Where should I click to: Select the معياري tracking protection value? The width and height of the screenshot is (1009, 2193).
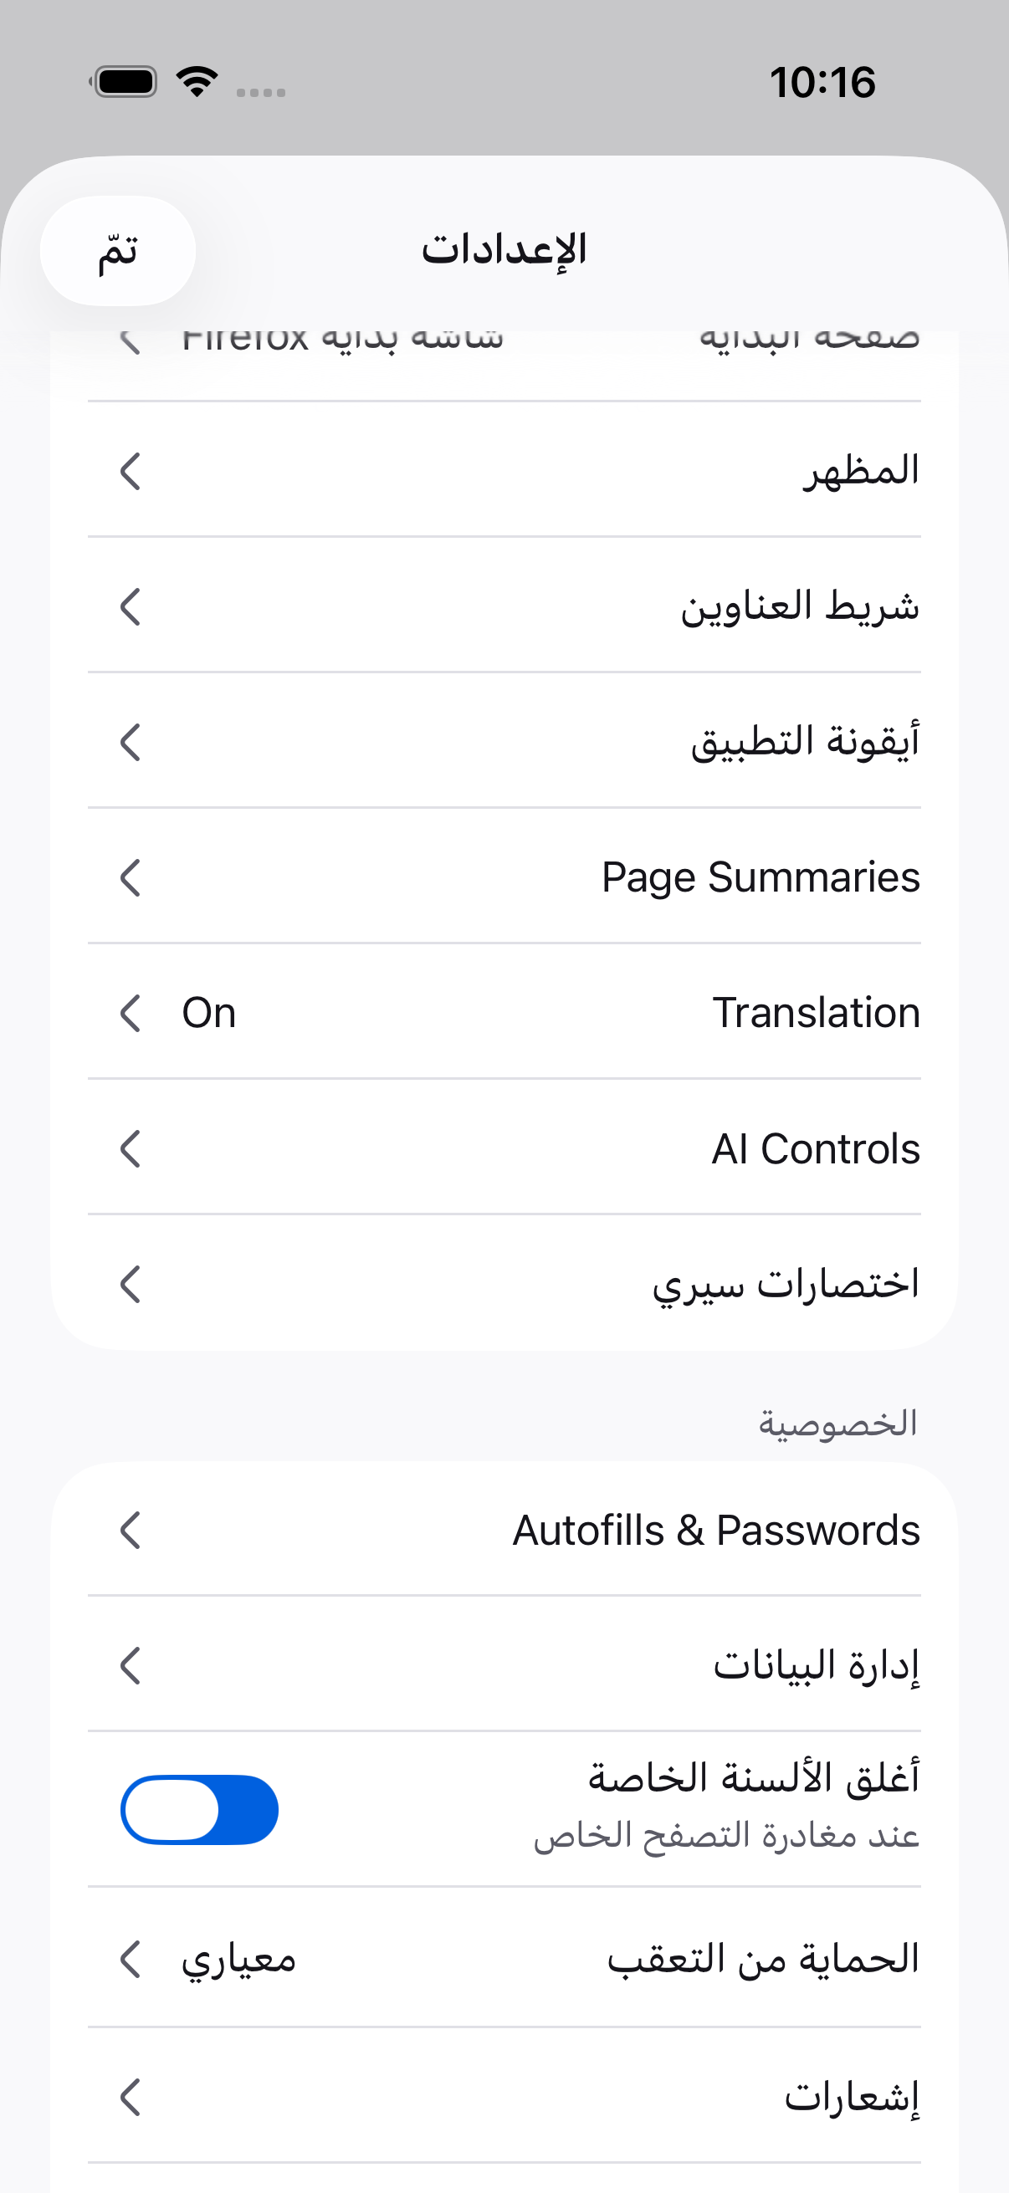pos(239,1960)
